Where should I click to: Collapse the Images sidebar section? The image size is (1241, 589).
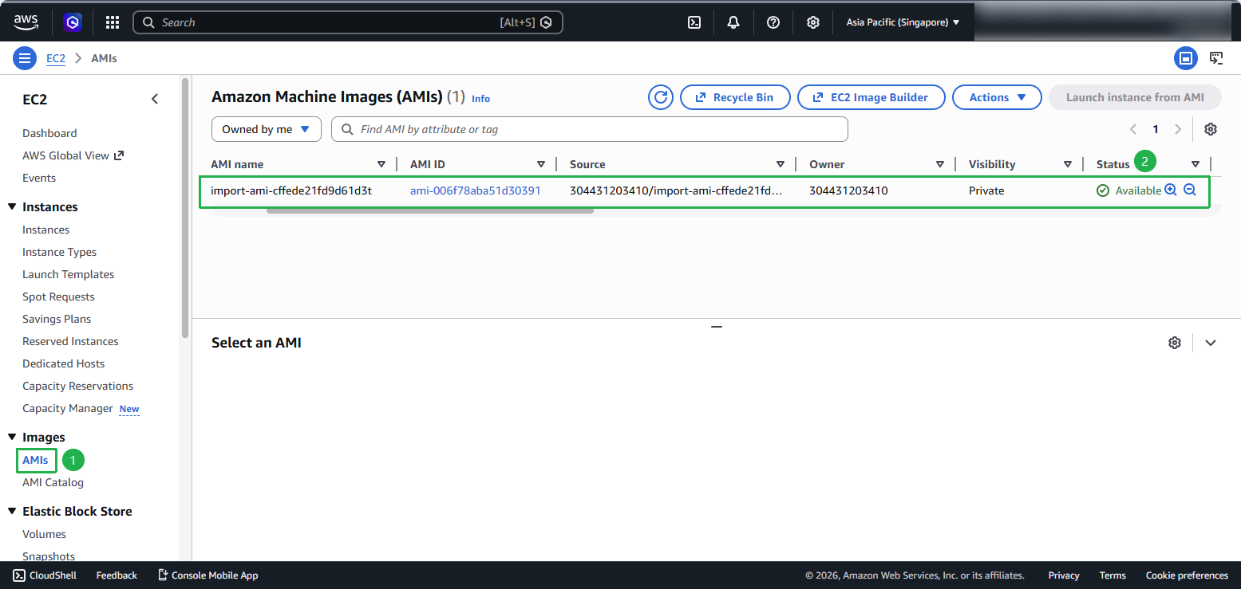12,438
